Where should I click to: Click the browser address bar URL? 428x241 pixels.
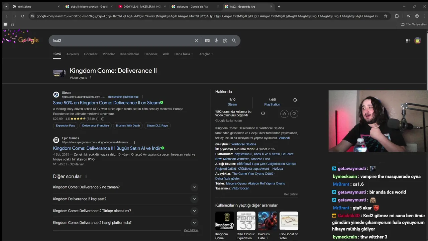208,16
